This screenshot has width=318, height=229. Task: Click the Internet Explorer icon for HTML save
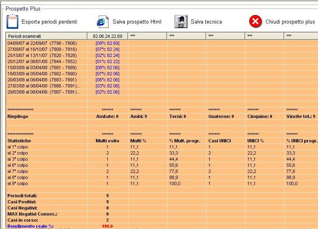click(102, 21)
